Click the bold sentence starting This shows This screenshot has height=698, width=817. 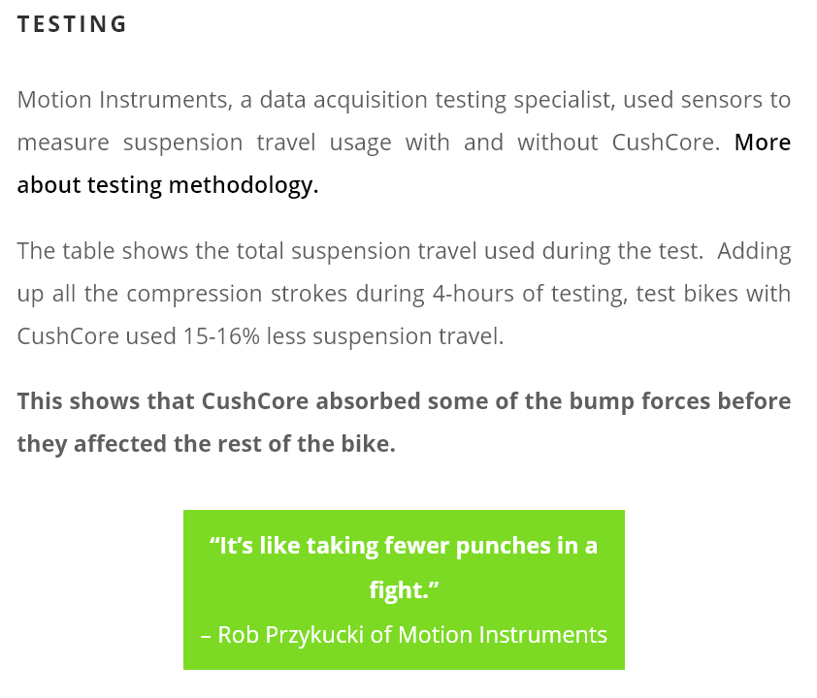[x=404, y=422]
